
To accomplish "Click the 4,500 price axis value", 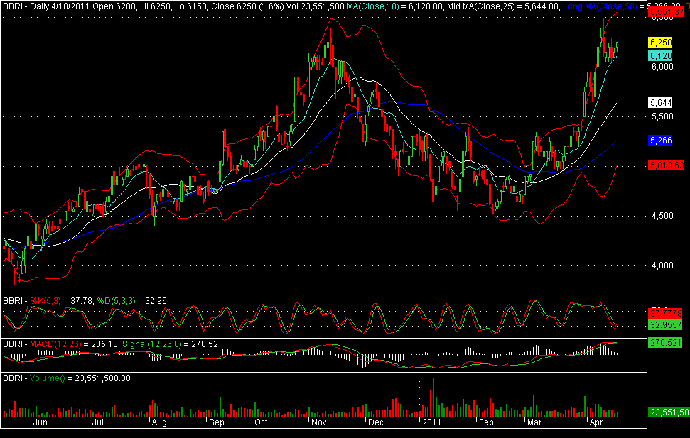I will [x=662, y=216].
